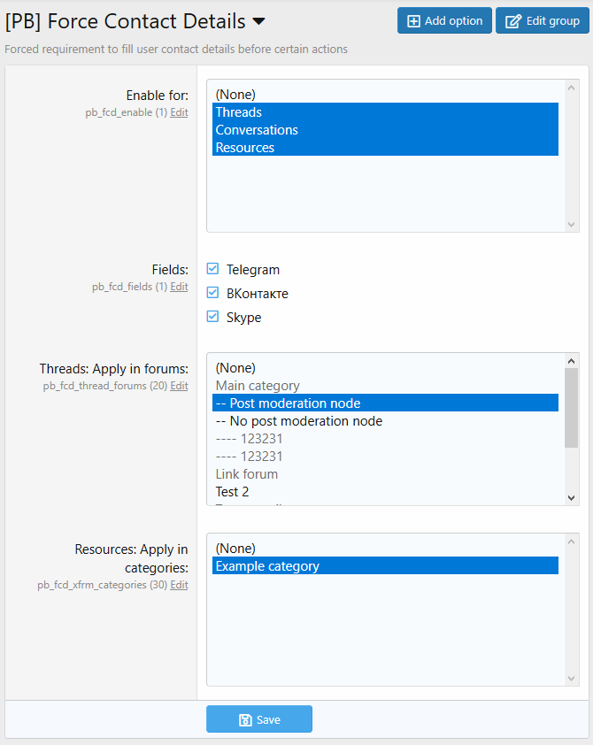Click the floppy disk Save icon
Viewport: 593px width, 745px height.
(245, 720)
